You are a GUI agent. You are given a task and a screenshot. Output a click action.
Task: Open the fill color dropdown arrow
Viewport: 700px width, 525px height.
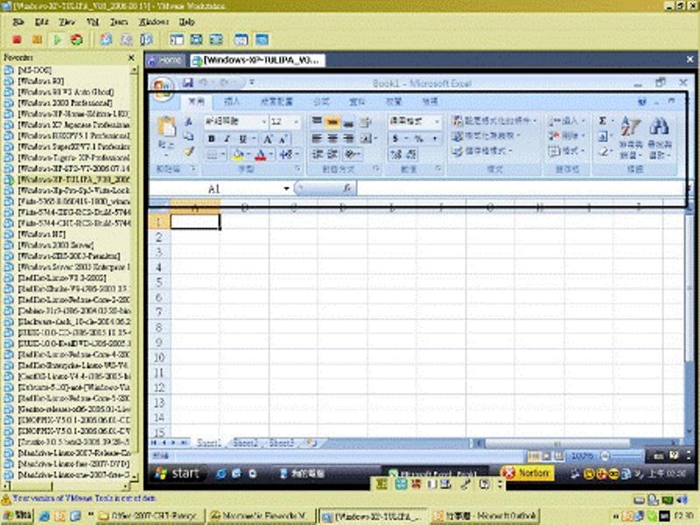[x=248, y=155]
